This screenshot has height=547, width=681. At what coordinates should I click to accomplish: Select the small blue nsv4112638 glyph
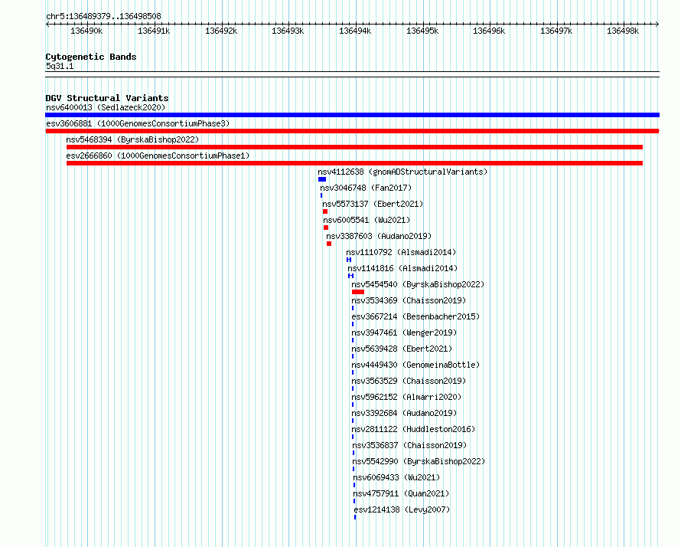pyautogui.click(x=322, y=179)
